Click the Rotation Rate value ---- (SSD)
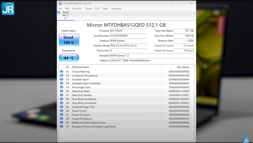 pos(184,41)
